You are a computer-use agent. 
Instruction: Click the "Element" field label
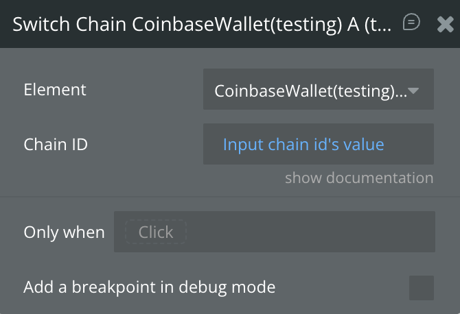pos(55,90)
